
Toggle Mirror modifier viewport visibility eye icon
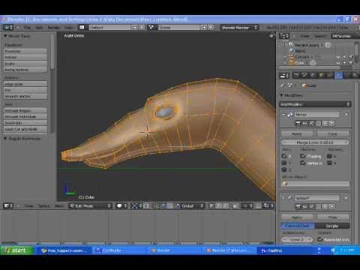click(x=304, y=123)
